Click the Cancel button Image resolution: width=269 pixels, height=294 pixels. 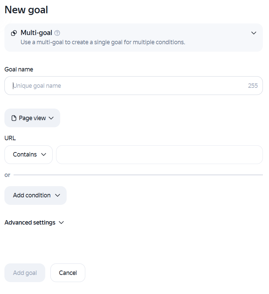pos(68,273)
